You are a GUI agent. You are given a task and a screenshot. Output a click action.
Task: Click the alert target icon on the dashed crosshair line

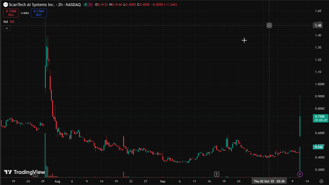[269, 25]
